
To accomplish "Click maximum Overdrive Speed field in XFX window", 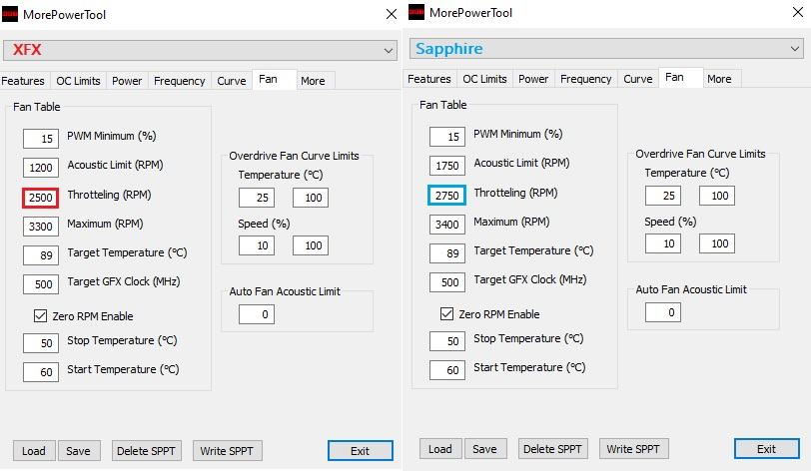I will coord(311,245).
